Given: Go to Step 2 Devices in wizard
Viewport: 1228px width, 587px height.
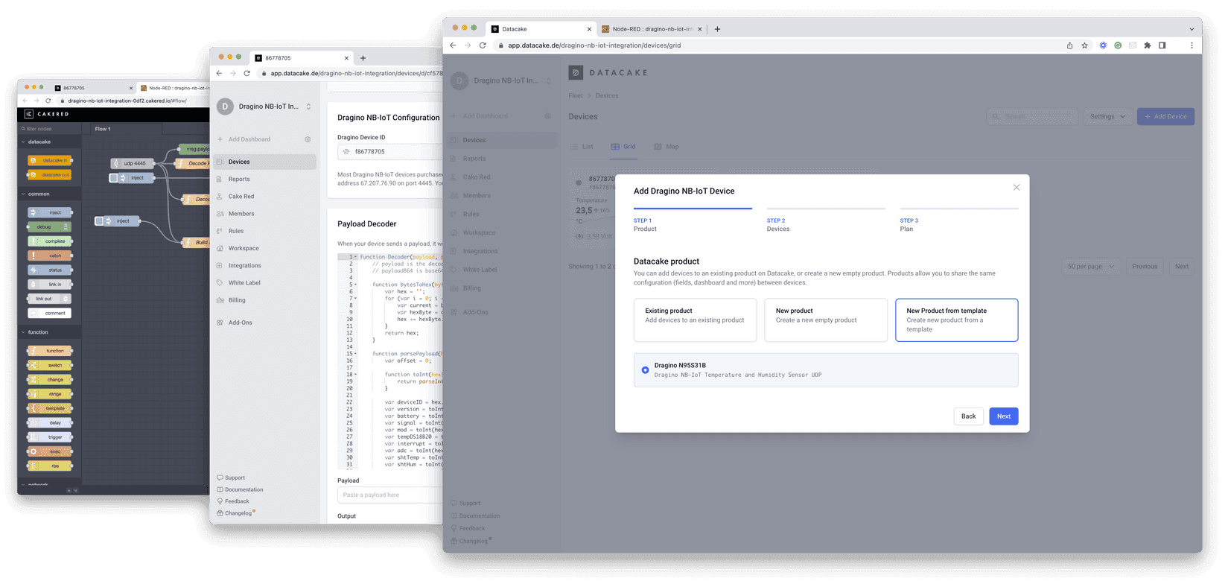Looking at the screenshot, I should point(826,222).
